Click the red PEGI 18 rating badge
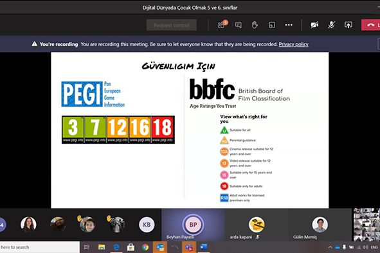Viewport: 380px width, 253px height. pos(163,130)
